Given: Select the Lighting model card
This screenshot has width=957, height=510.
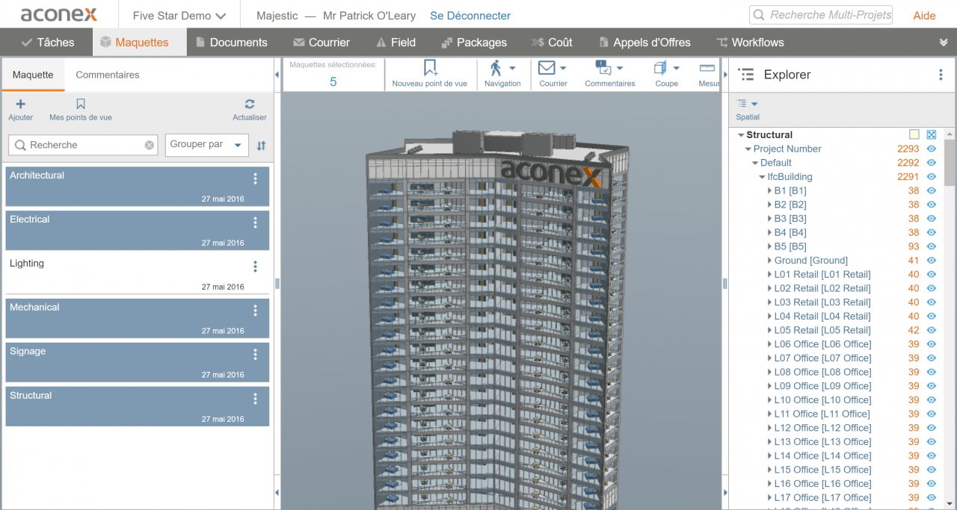Looking at the screenshot, I should pos(137,274).
